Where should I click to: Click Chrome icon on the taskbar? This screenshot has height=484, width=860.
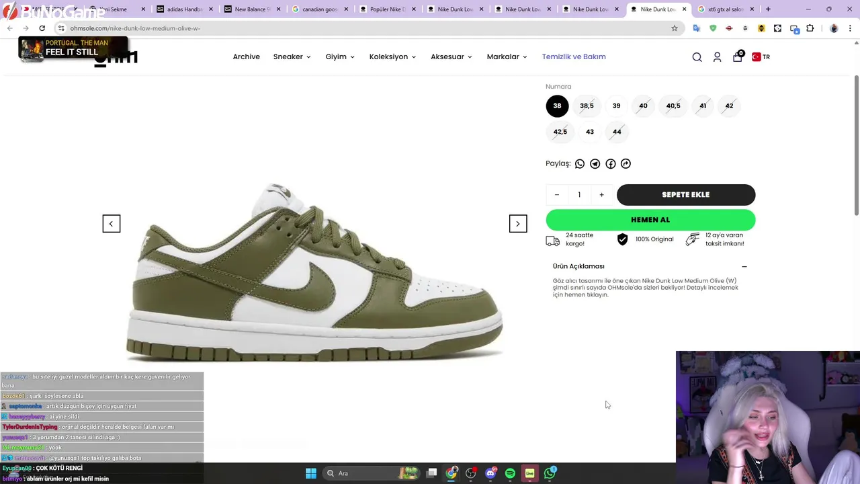[451, 473]
